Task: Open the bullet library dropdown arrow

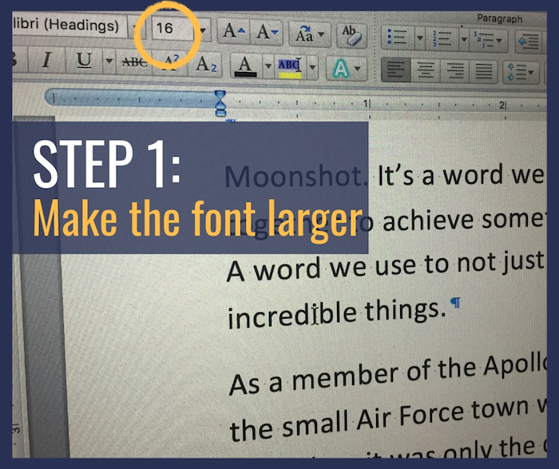Action: [420, 38]
